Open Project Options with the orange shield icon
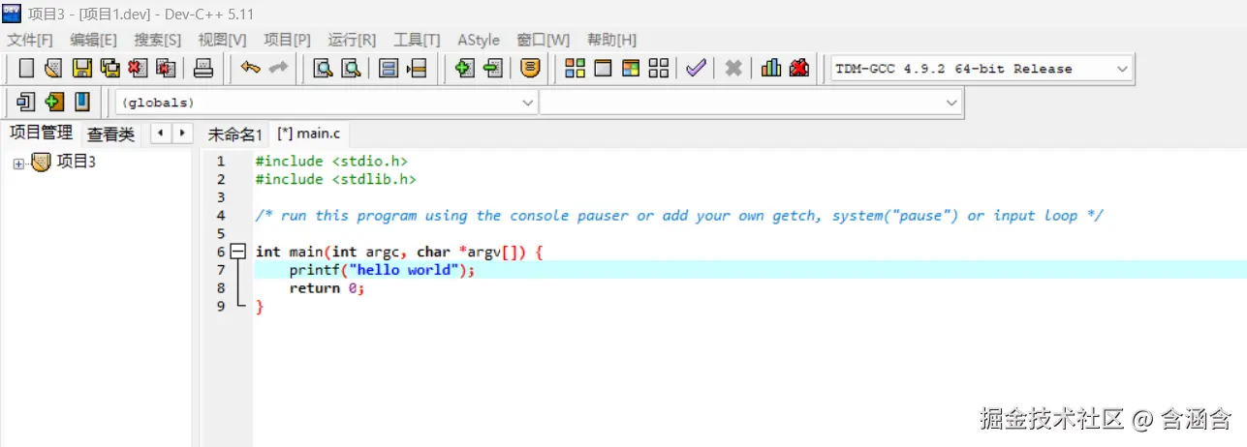 (530, 69)
